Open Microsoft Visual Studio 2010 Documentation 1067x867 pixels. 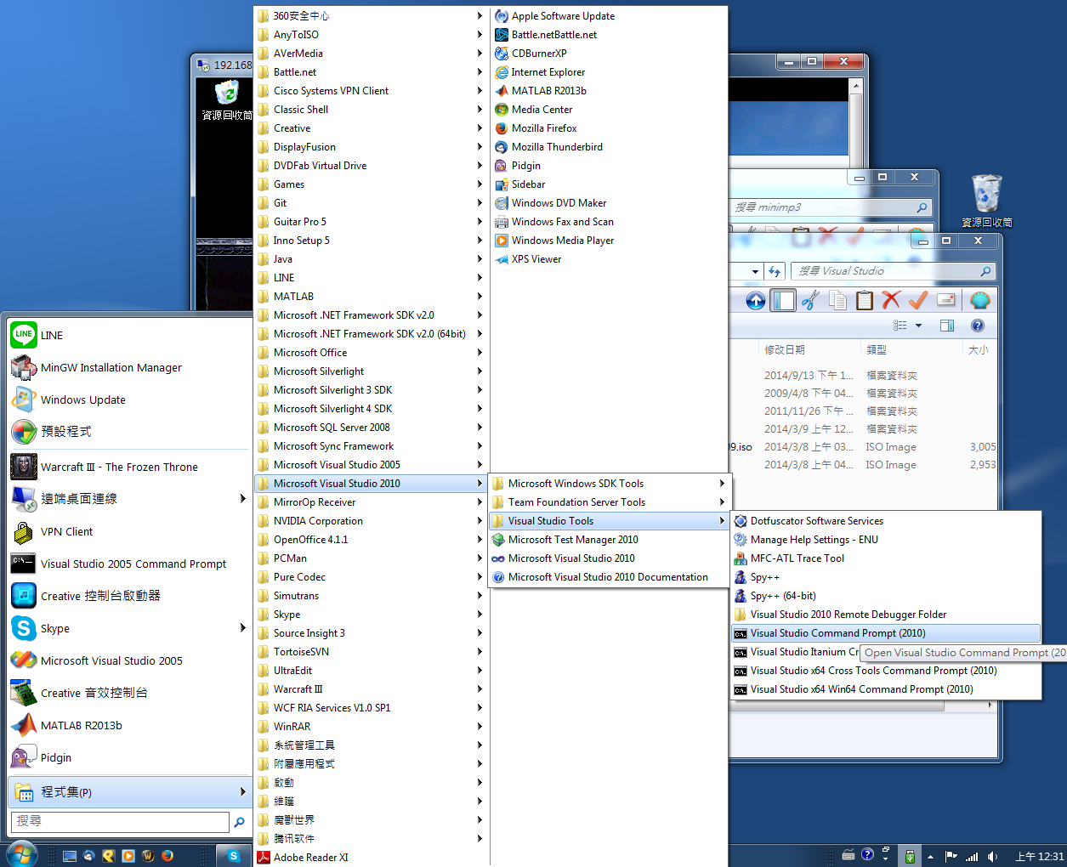[610, 577]
